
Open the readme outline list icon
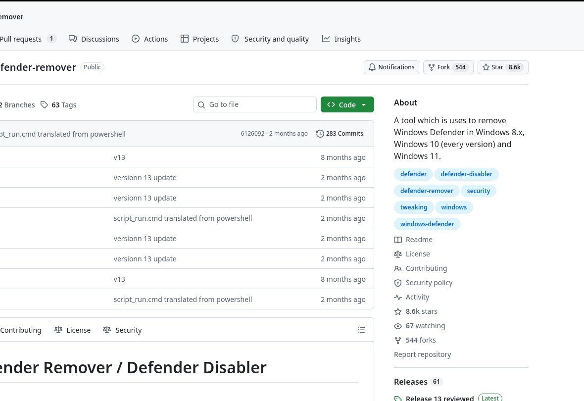(361, 330)
